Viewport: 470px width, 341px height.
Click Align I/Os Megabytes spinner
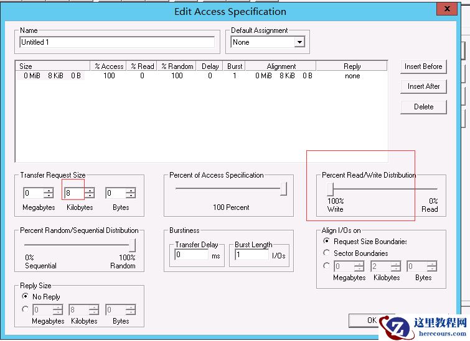coord(359,266)
